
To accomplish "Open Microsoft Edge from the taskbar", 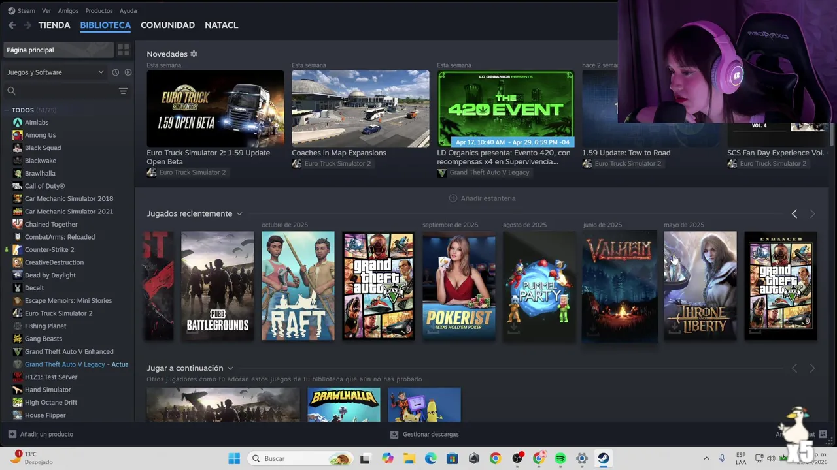I will pos(431,458).
